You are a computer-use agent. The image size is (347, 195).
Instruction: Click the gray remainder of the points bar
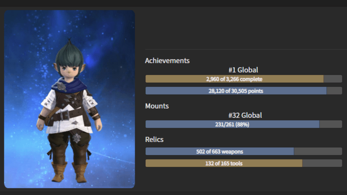334,91
